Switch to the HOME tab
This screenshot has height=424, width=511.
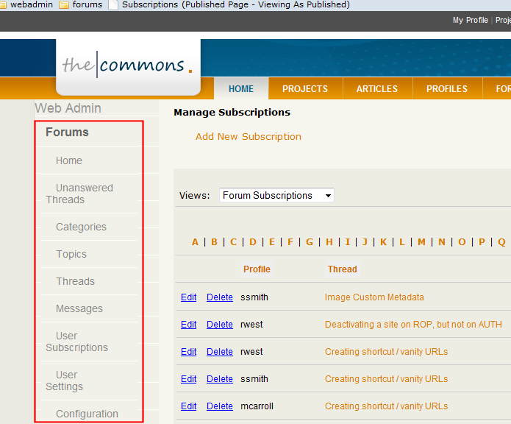[241, 89]
